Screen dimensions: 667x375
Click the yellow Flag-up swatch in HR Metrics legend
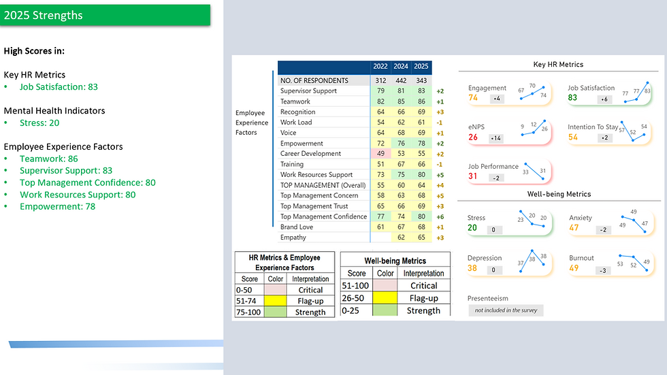point(275,301)
